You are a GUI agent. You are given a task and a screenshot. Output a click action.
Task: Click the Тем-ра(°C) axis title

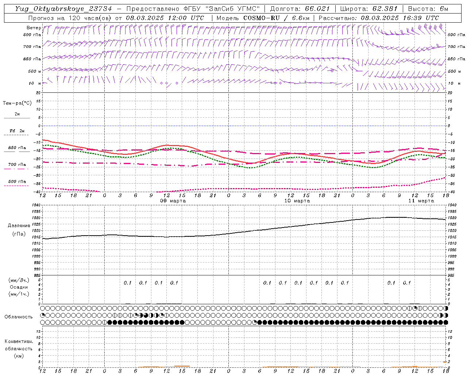tap(17, 103)
